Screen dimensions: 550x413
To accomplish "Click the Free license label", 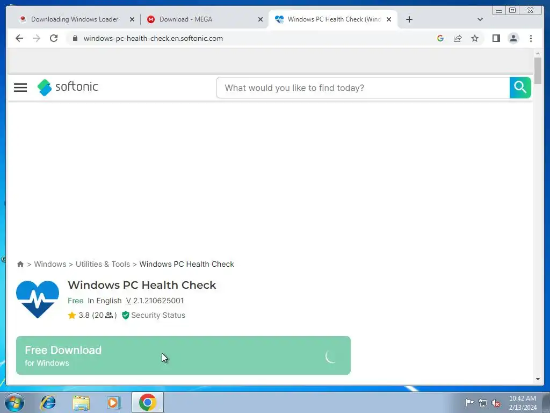I will tap(75, 301).
